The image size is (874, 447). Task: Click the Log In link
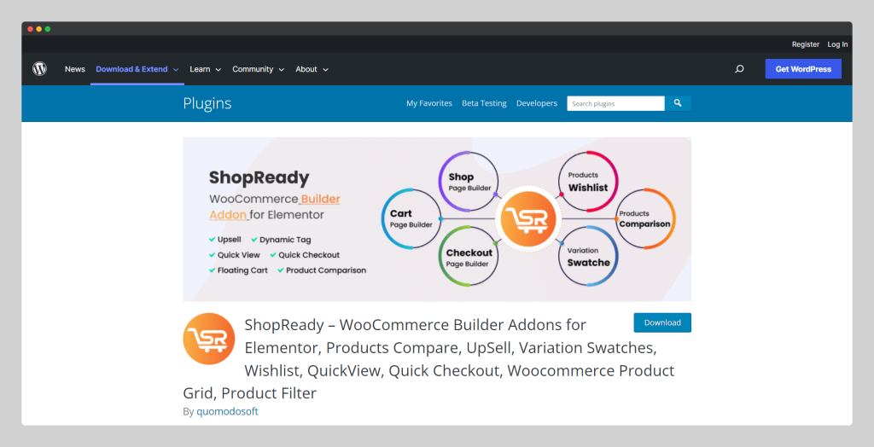[837, 44]
